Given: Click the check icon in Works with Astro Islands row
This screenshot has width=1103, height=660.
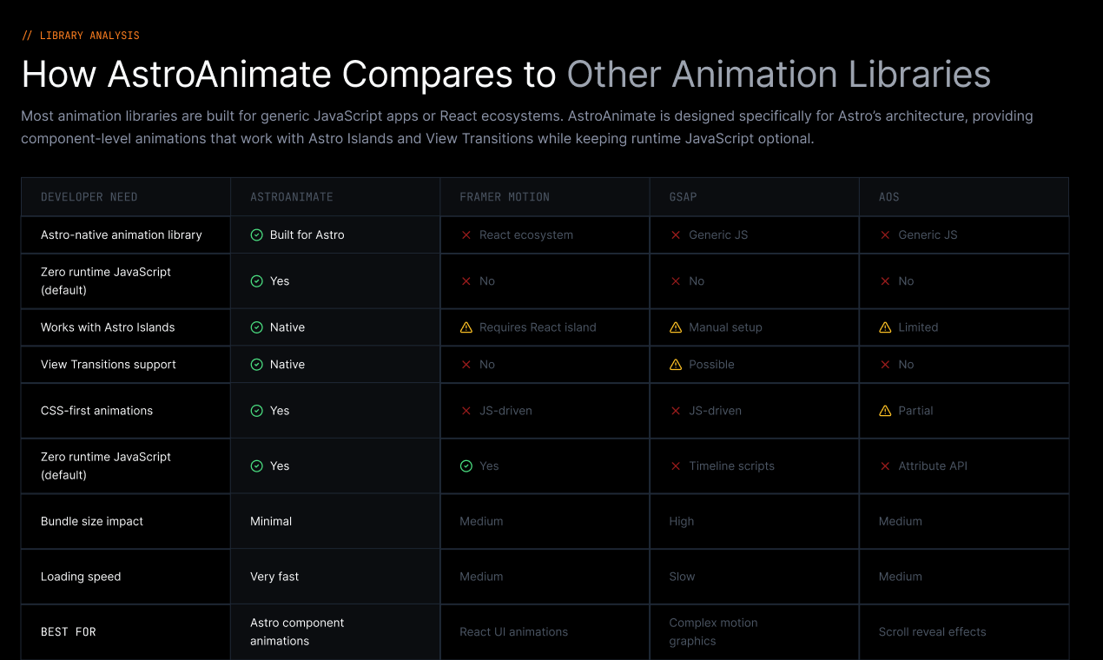Looking at the screenshot, I should [256, 327].
